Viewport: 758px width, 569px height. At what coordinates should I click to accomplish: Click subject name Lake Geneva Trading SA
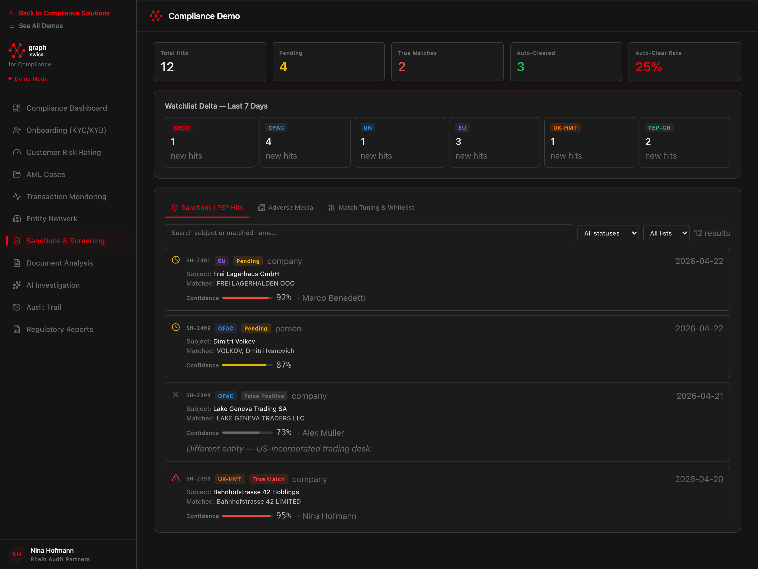250,409
